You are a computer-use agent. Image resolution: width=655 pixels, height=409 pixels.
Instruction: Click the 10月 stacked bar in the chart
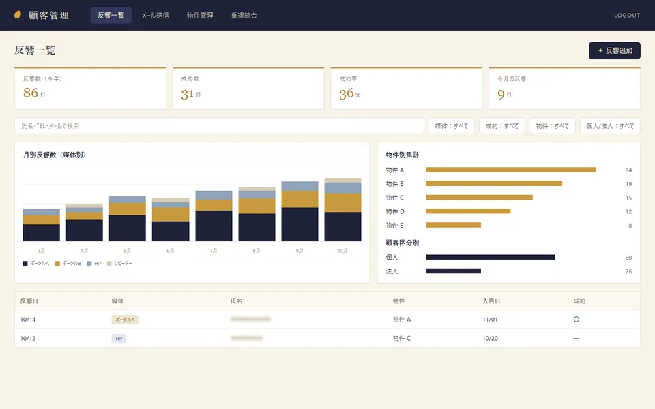343,209
